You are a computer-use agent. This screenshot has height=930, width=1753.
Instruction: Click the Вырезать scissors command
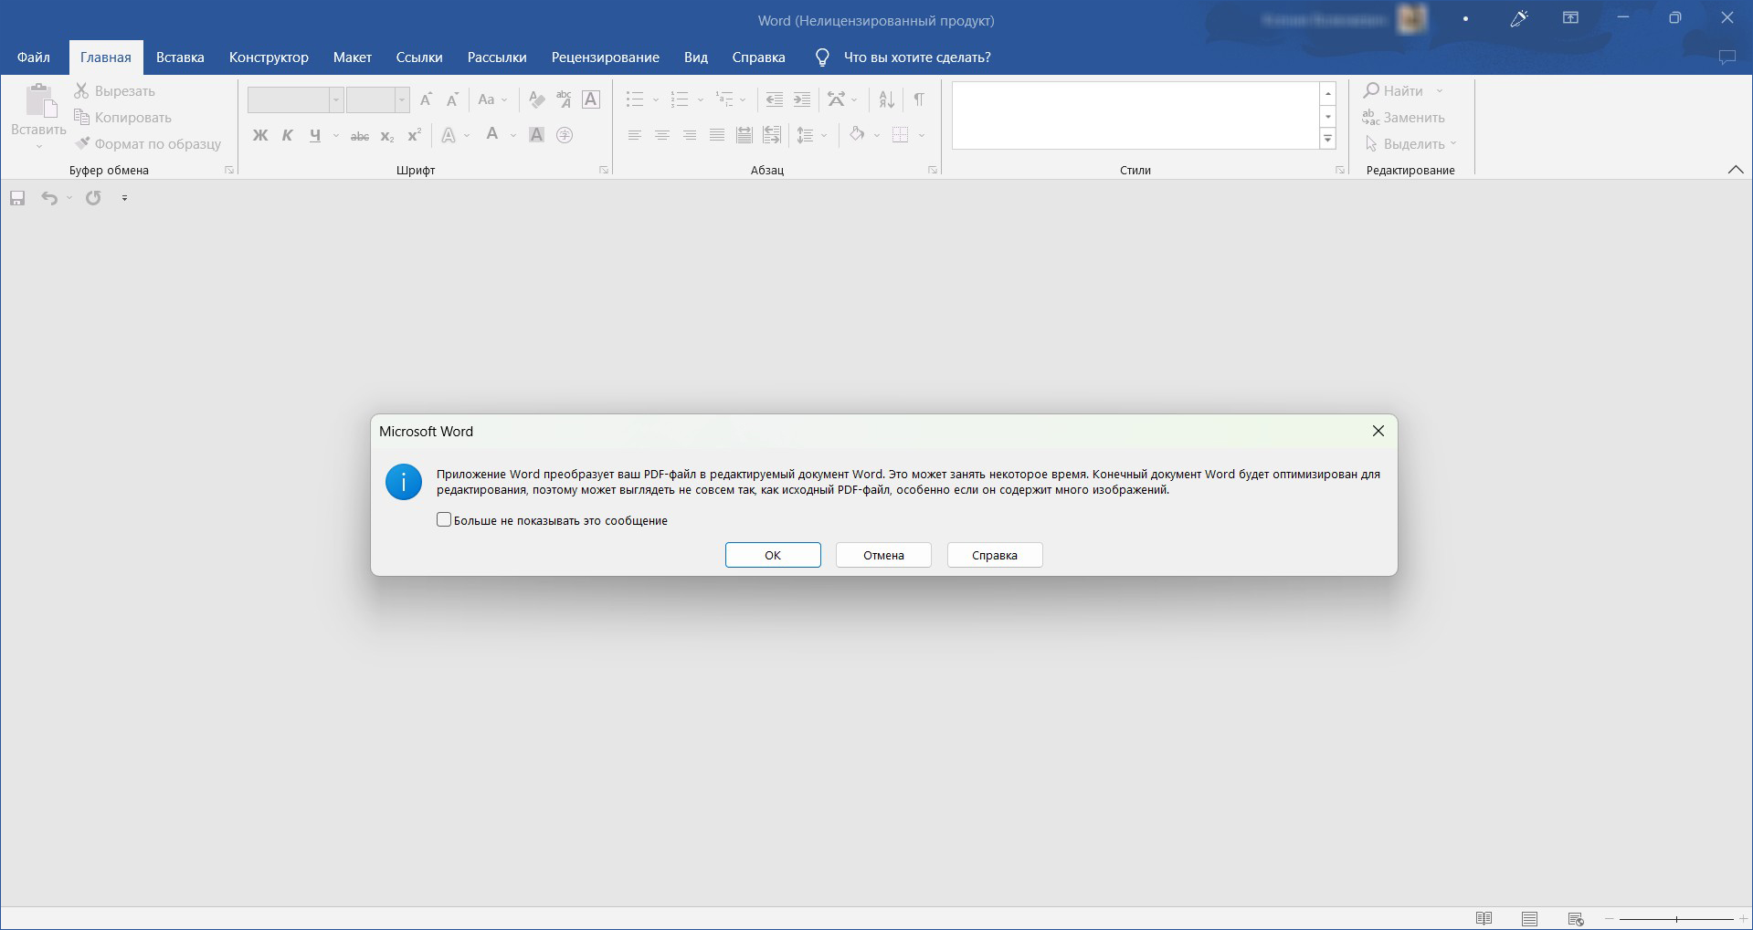(115, 91)
